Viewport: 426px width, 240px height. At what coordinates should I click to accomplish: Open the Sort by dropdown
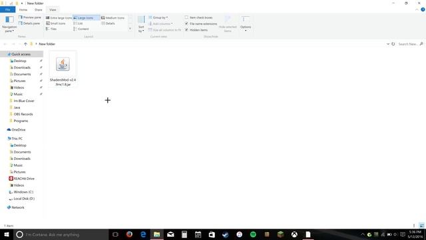(141, 24)
